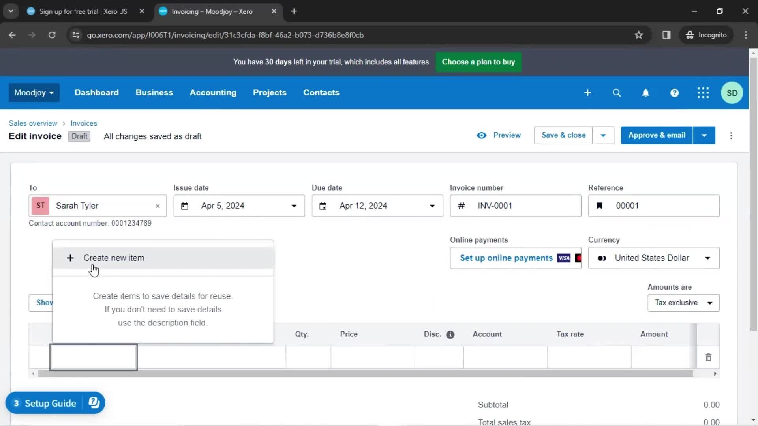The width and height of the screenshot is (758, 426).
Task: Click the line item Price cell
Action: point(373,357)
